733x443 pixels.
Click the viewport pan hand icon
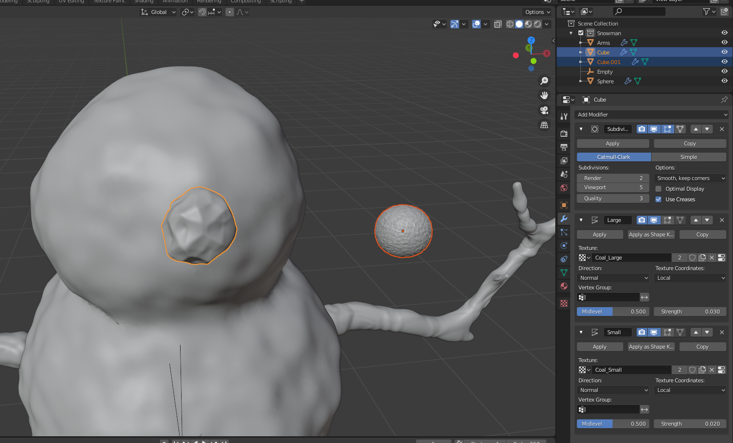[544, 95]
